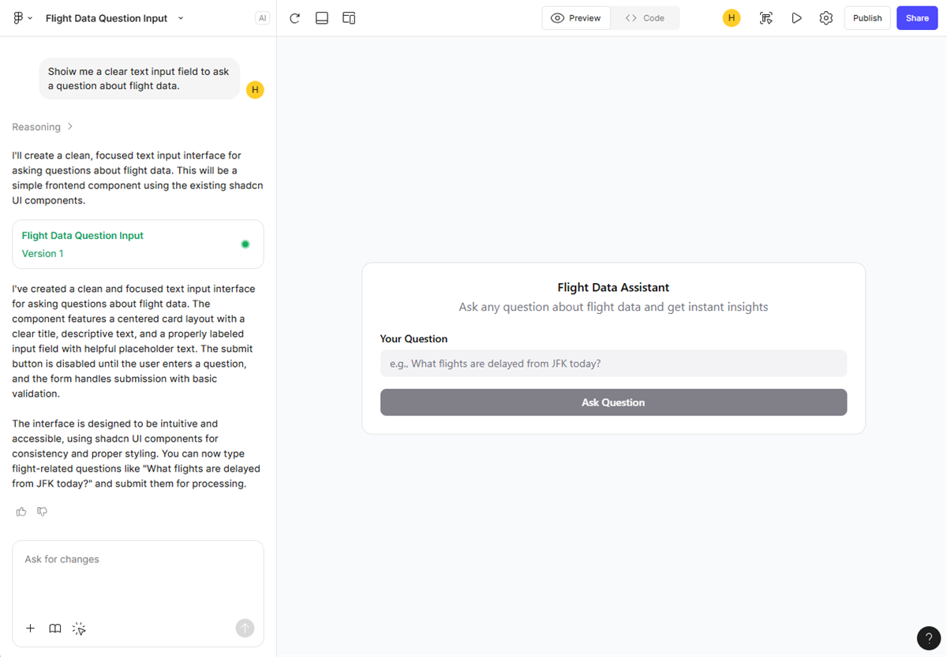Click the thumbs up feedback icon

pyautogui.click(x=21, y=512)
